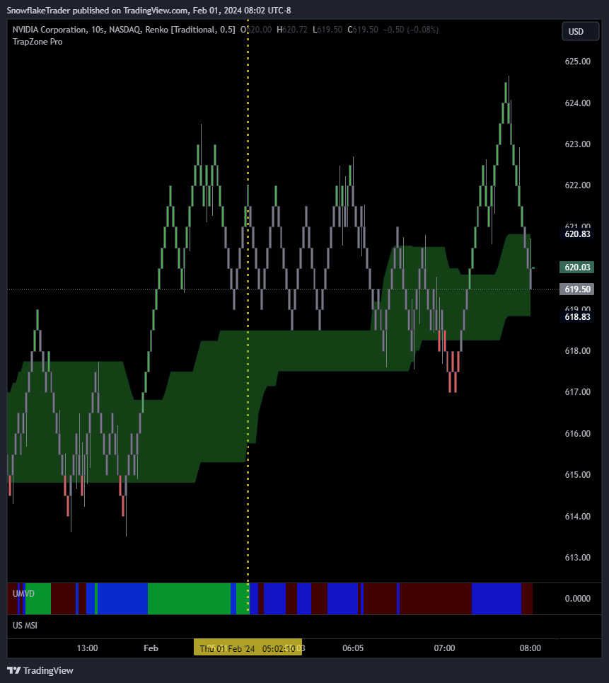Click the 624.00 price axis label
The height and width of the screenshot is (683, 609).
pyautogui.click(x=578, y=103)
